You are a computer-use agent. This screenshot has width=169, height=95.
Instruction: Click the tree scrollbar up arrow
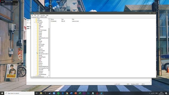pyautogui.click(x=49, y=19)
